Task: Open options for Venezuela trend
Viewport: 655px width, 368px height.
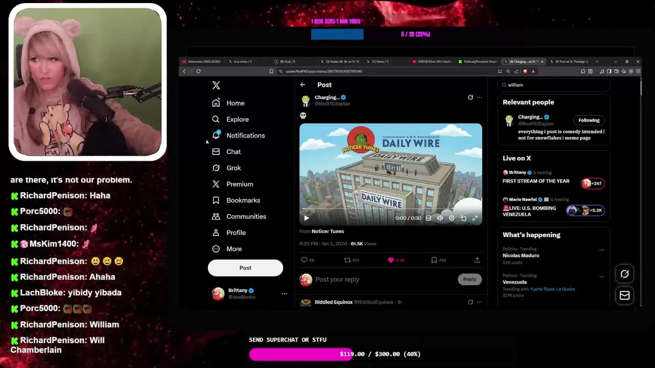Action: [602, 277]
